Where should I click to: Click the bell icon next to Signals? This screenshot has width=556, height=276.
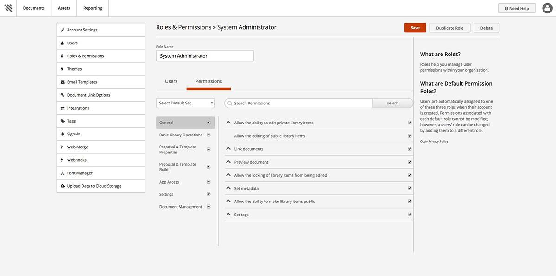tap(63, 134)
